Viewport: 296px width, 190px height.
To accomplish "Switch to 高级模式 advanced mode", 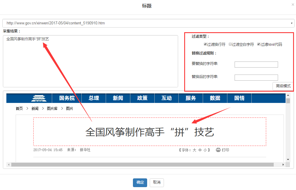I will [x=283, y=86].
